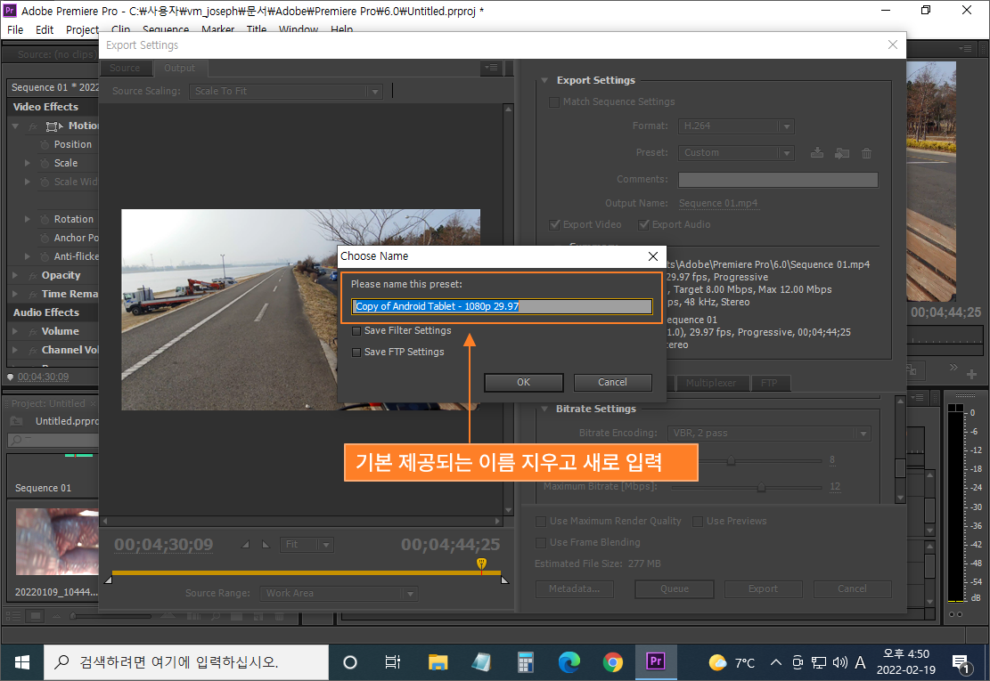Viewport: 990px width, 681px height.
Task: Launch Google Chrome from the taskbar
Action: [612, 661]
